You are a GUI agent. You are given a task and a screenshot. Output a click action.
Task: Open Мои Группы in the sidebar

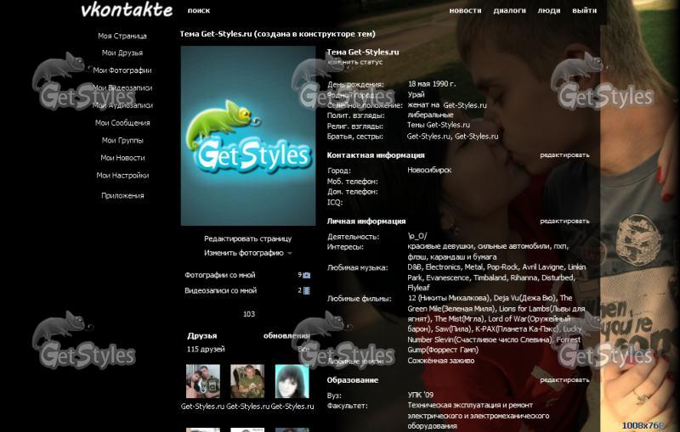(122, 140)
